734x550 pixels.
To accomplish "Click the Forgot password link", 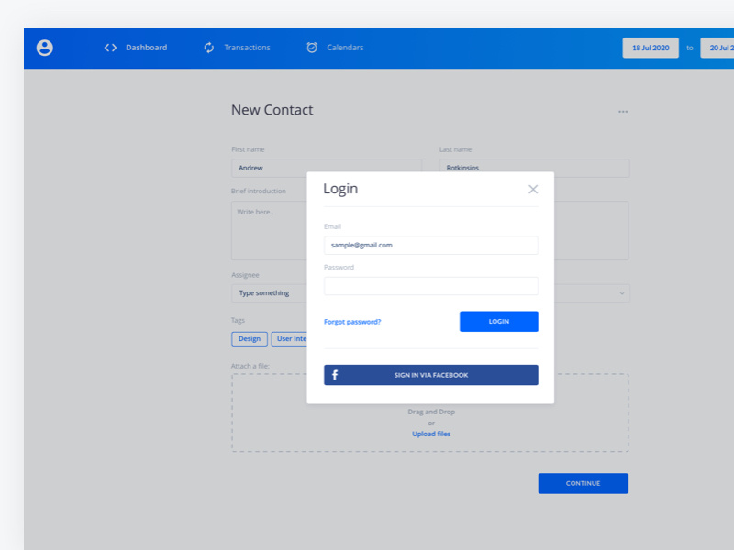I will (351, 321).
